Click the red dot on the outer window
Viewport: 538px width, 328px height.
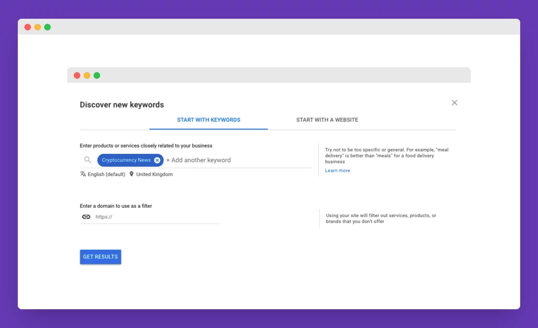pos(27,27)
